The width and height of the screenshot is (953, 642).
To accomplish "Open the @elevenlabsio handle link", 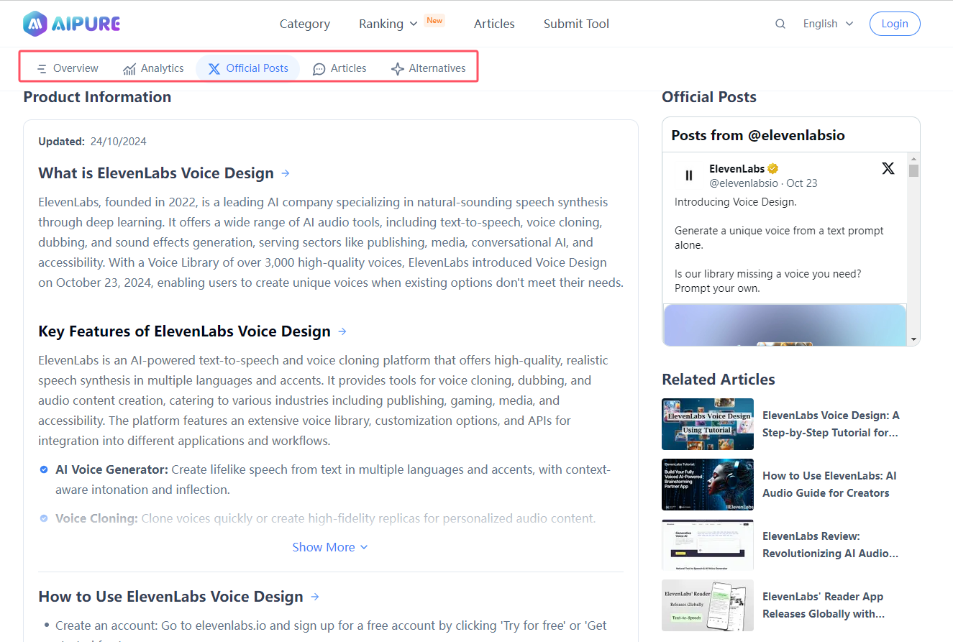I will (x=744, y=183).
